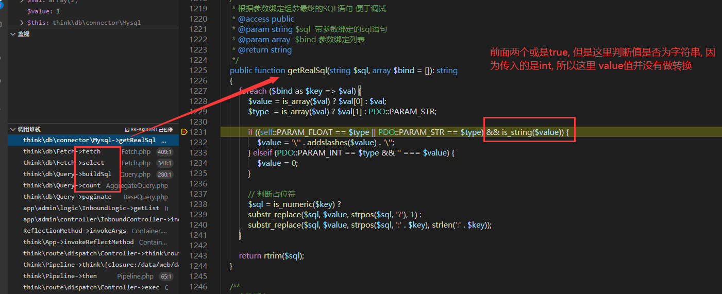Click line number 1227 in gutter
Viewport: 722px width, 294px height.
[198, 91]
